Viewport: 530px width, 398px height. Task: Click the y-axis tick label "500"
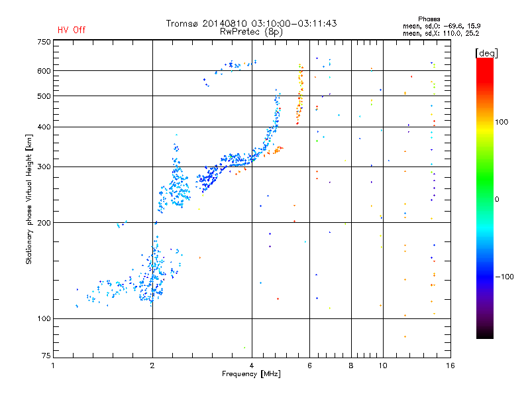tap(44, 96)
